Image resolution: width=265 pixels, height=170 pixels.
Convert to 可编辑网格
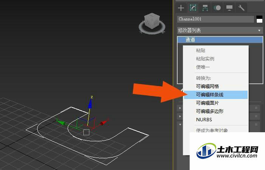coord(216,87)
